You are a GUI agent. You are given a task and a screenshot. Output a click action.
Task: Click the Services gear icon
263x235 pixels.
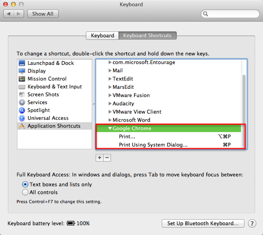[x=22, y=102]
